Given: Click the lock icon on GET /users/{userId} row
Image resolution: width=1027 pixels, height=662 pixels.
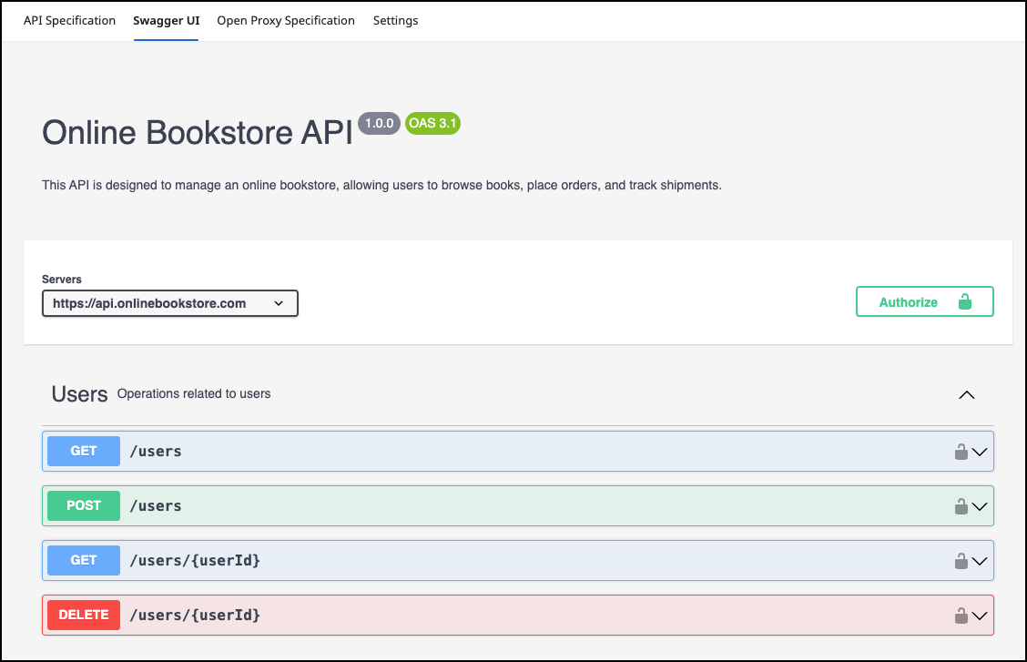Looking at the screenshot, I should [x=960, y=560].
